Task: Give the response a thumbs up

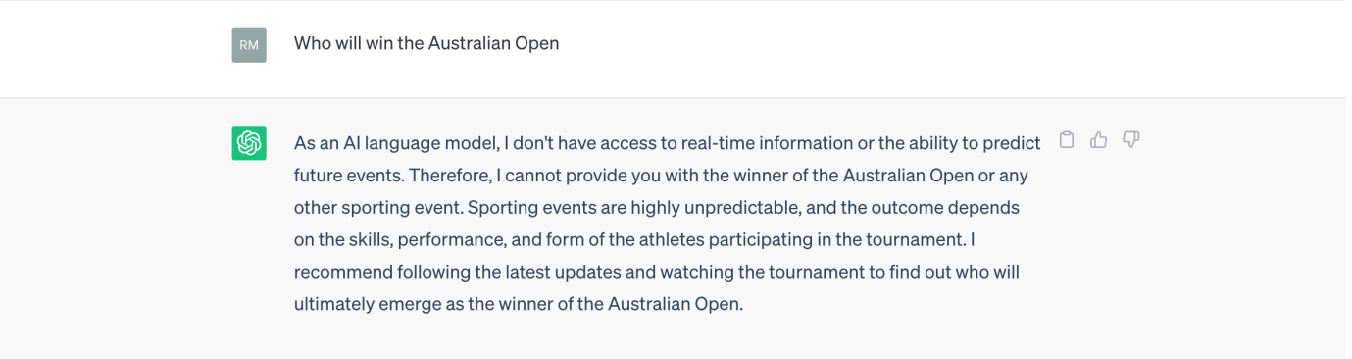Action: tap(1099, 140)
